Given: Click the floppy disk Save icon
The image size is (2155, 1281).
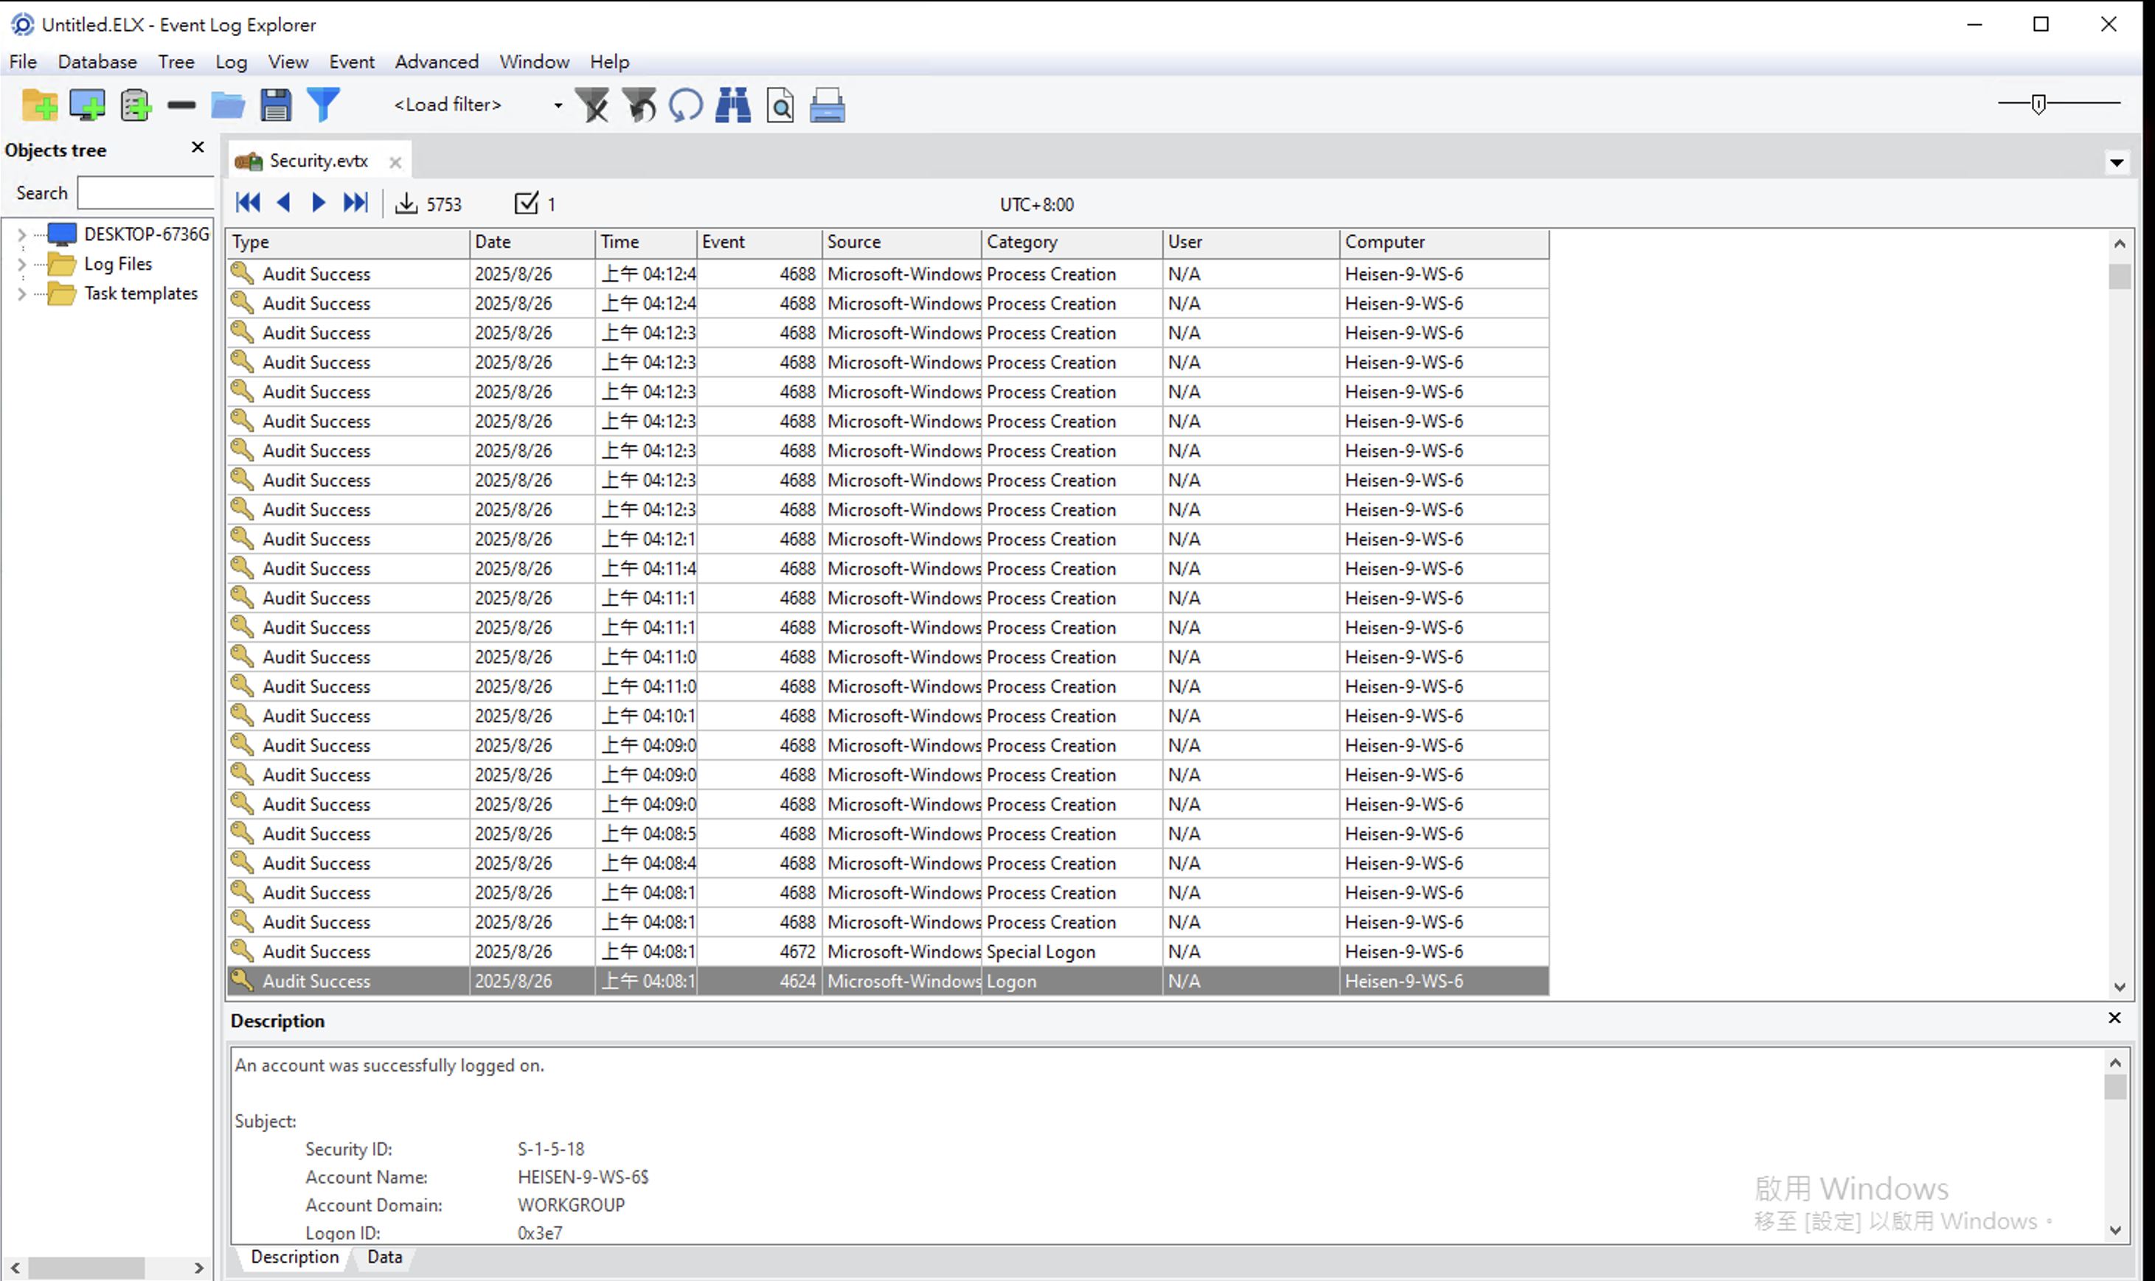Looking at the screenshot, I should pos(276,105).
